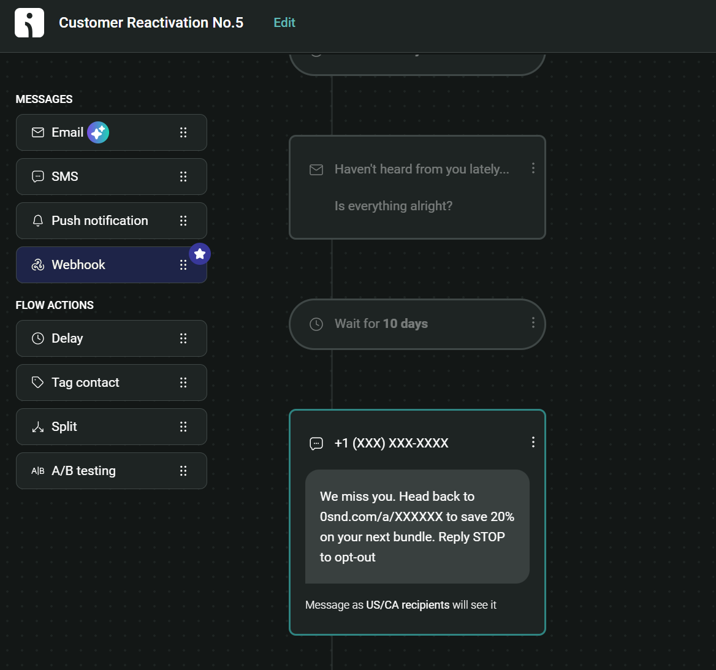This screenshot has height=670, width=716.
Task: Click the envelope icon in email node
Action: pyautogui.click(x=316, y=169)
